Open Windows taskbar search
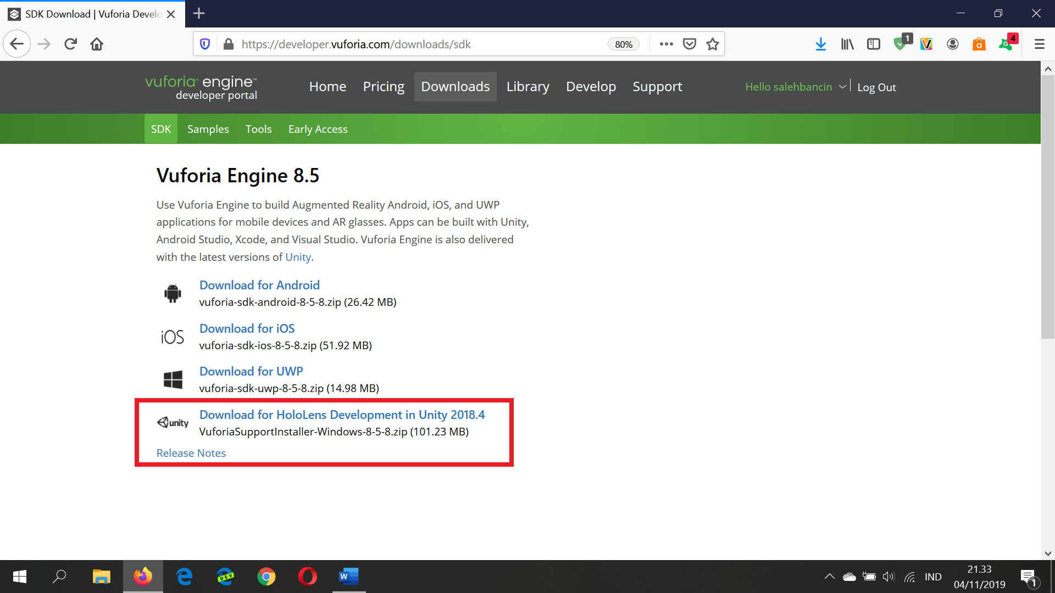This screenshot has width=1055, height=593. pos(59,577)
